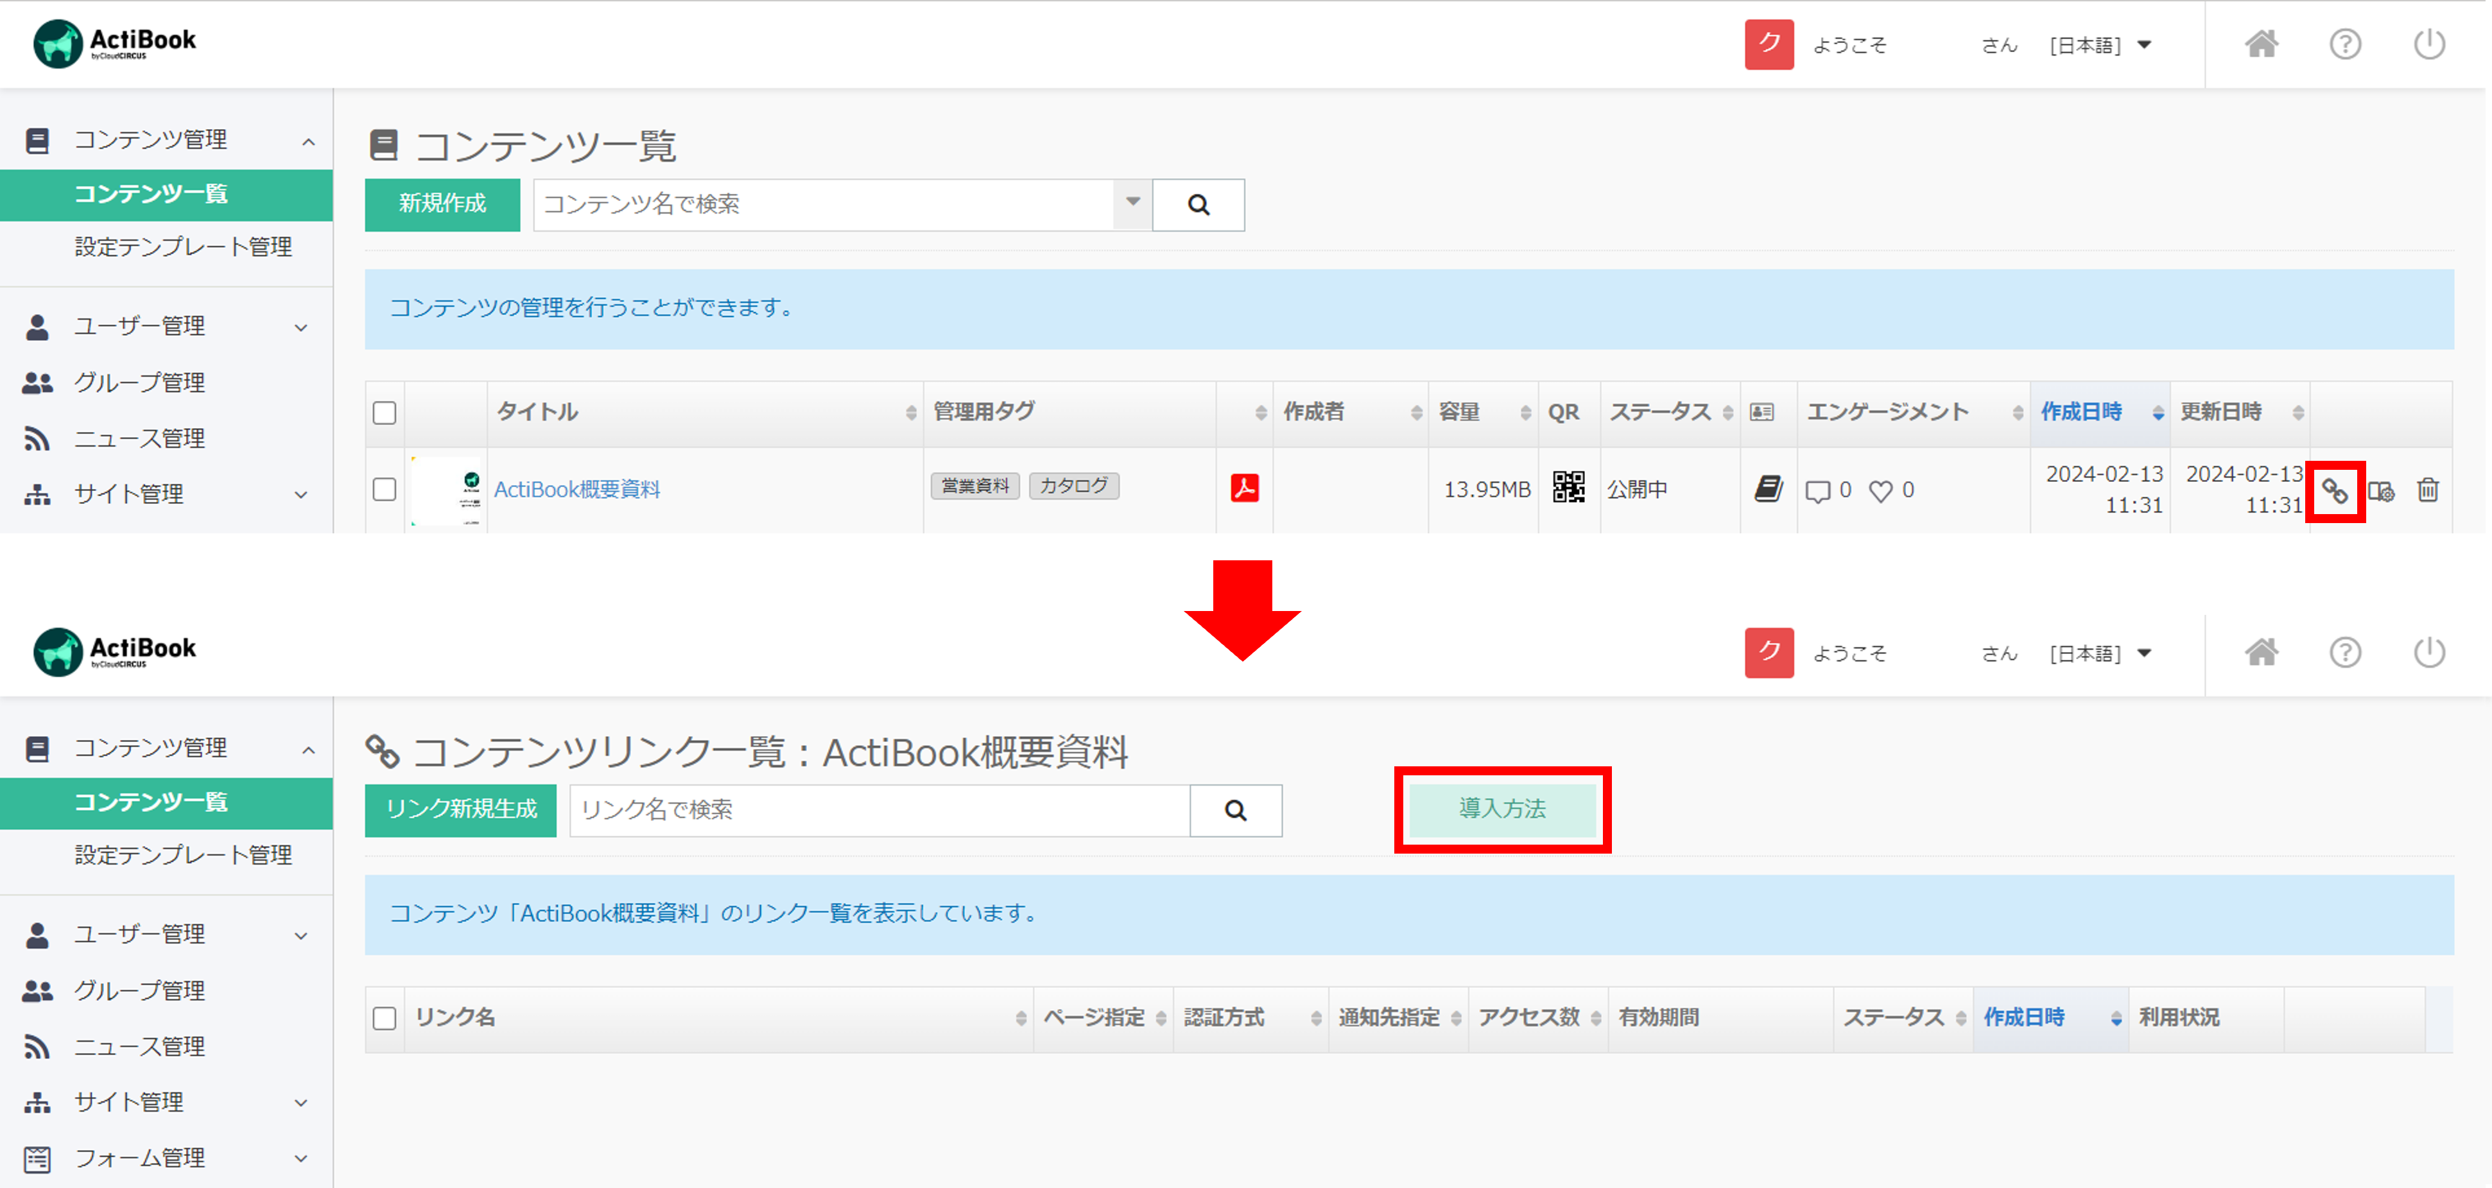This screenshot has width=2492, height=1188.
Task: Sort content table by 更新日時 header
Action: click(2240, 413)
